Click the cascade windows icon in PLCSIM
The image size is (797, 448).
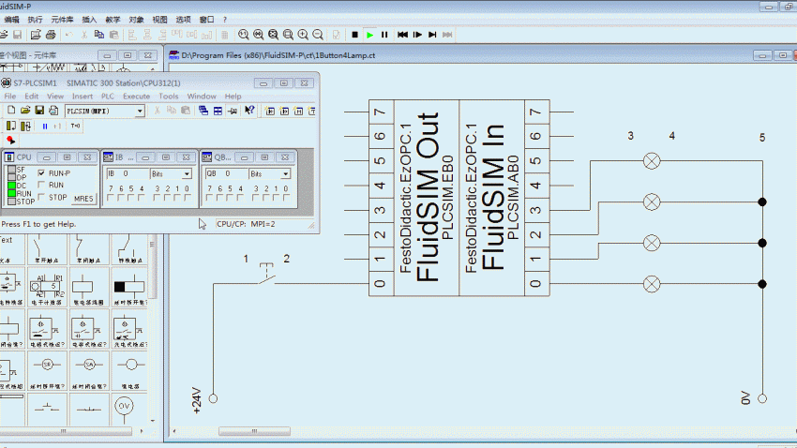pyautogui.click(x=203, y=111)
